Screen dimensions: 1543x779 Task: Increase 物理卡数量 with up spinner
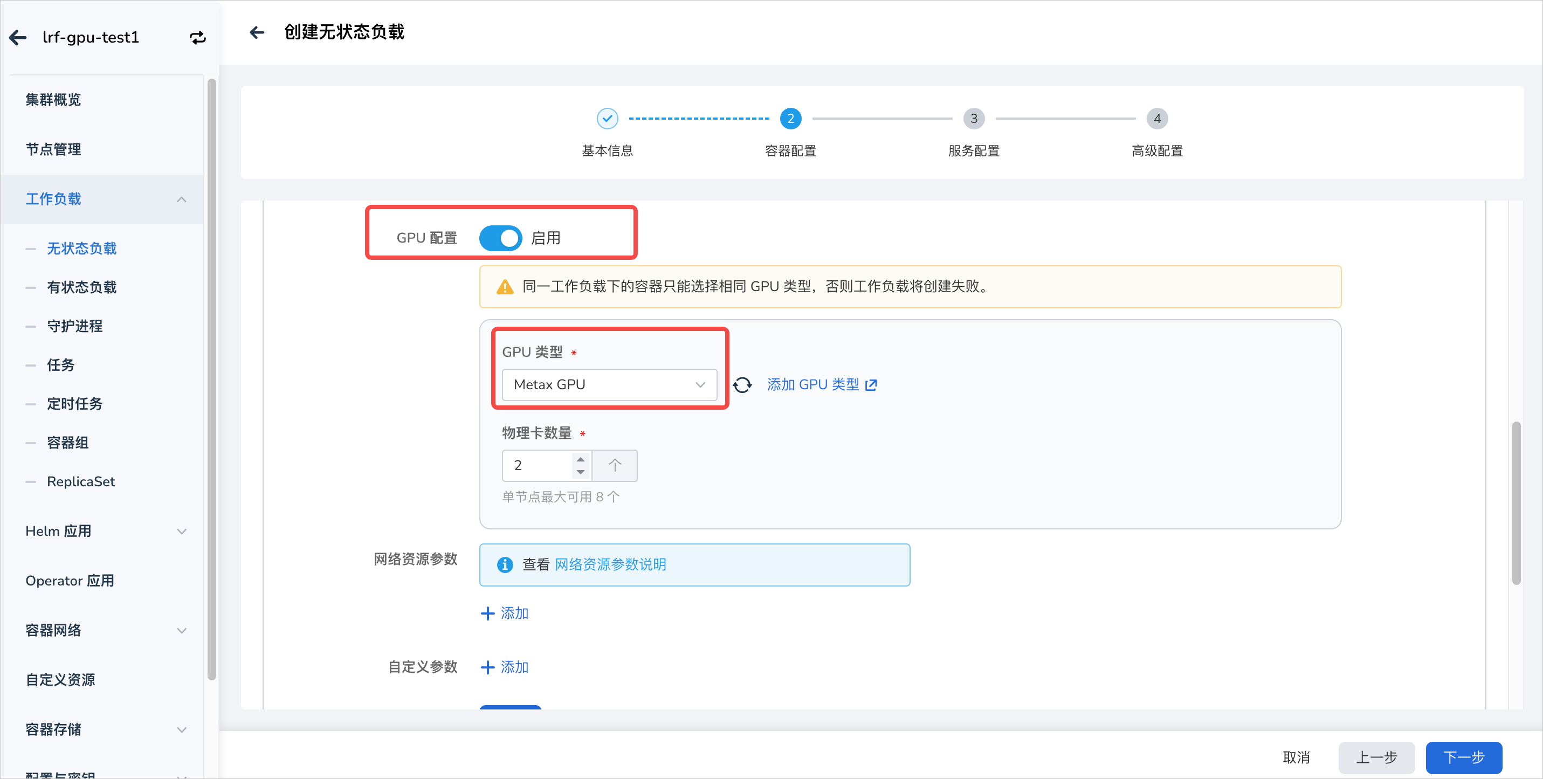click(x=581, y=459)
